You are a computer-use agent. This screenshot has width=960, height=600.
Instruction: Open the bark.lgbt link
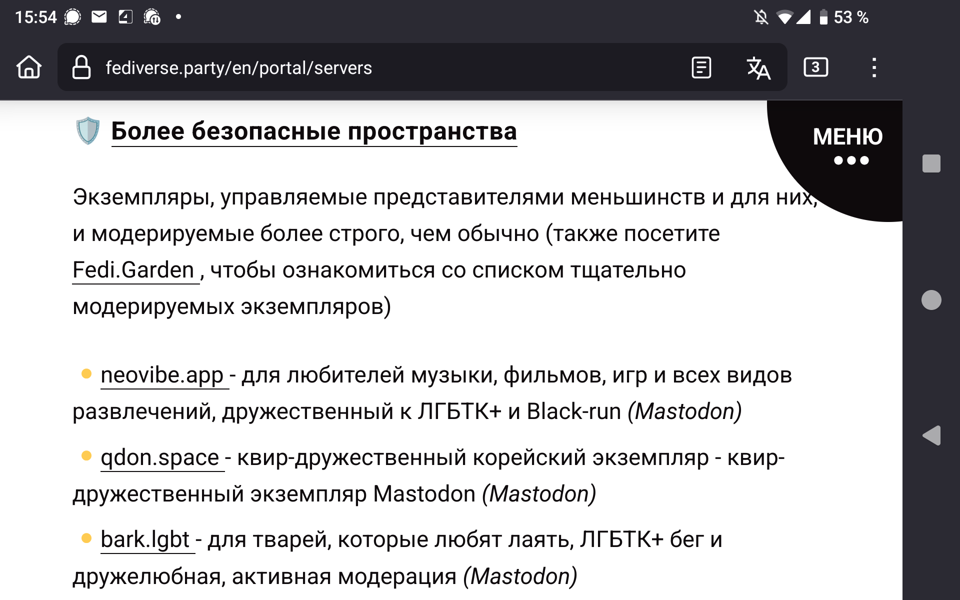coord(145,539)
